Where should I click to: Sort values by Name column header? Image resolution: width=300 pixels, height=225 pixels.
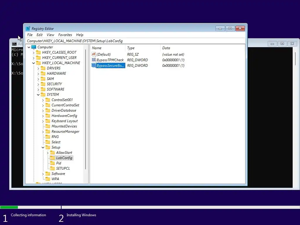tap(108, 48)
